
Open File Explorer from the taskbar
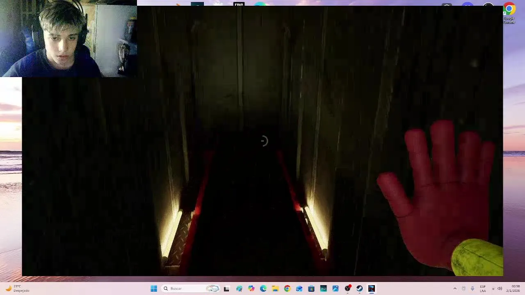point(275,288)
